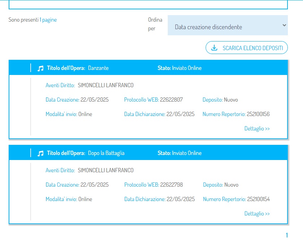Screen dimensions: 303x240
Task: Click Aventi Diritto name in Dopo la Battaglia card
Action: 105,170
